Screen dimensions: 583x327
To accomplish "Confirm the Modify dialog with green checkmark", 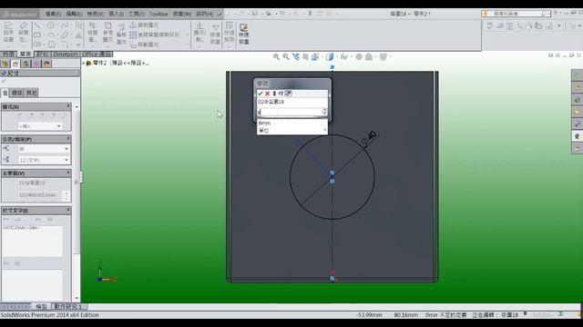I will pyautogui.click(x=261, y=94).
